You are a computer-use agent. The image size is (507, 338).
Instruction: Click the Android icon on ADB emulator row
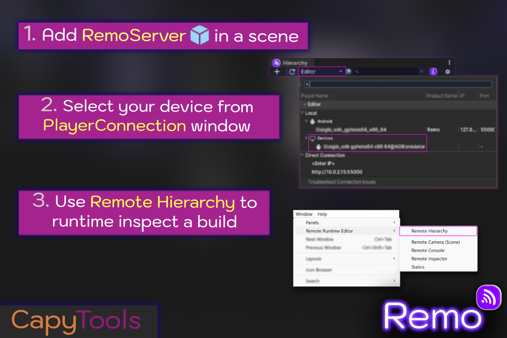(318, 147)
